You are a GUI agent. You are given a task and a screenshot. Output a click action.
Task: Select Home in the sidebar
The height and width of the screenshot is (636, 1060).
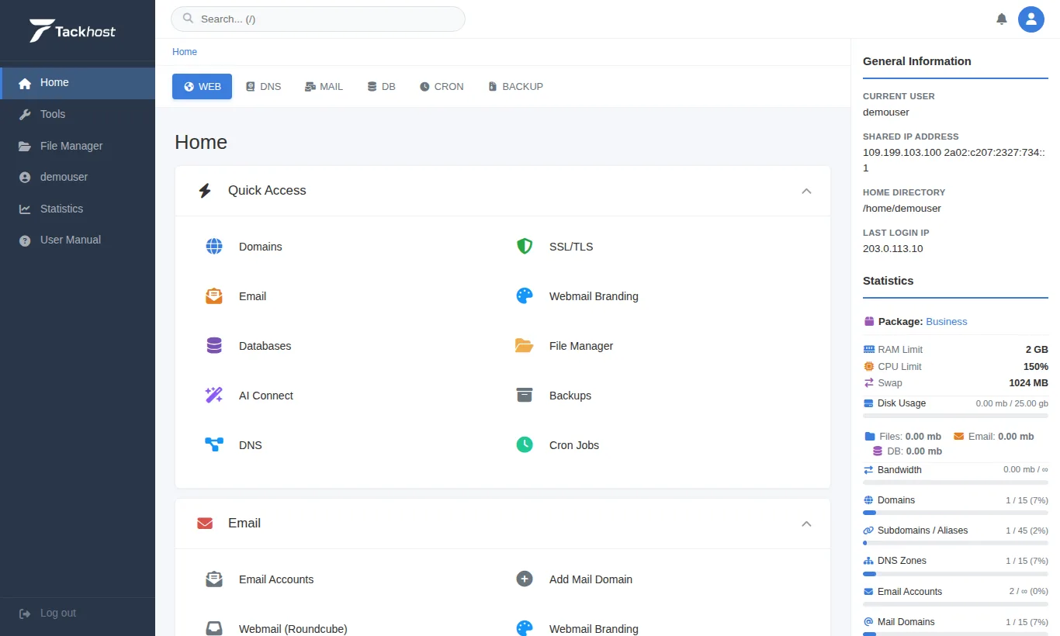click(x=78, y=83)
